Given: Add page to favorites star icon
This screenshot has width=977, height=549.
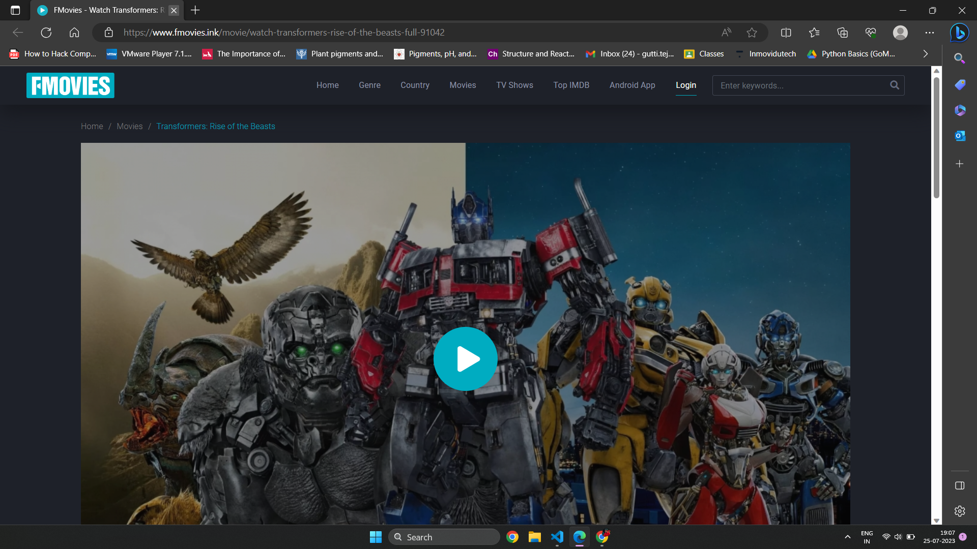Looking at the screenshot, I should [752, 33].
